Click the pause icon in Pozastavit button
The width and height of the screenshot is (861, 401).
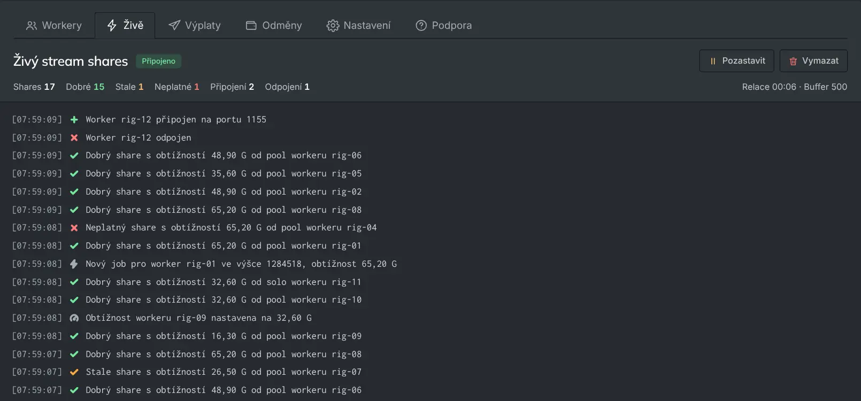point(713,61)
